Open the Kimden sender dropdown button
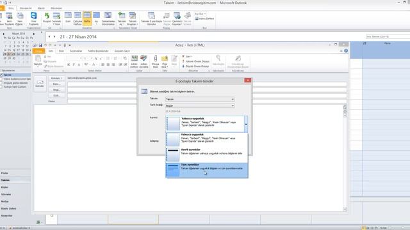410x230 pixels. click(x=56, y=78)
